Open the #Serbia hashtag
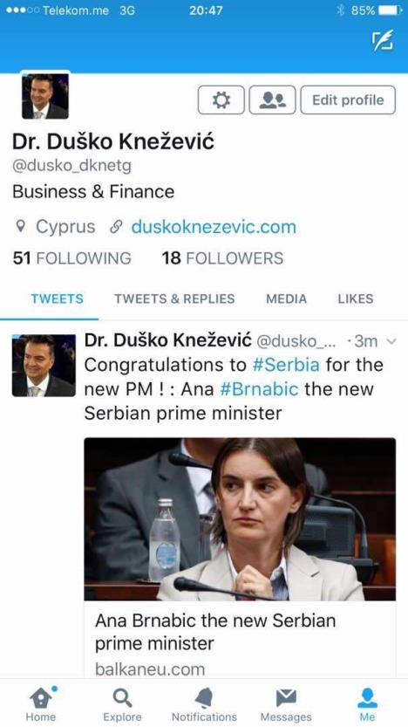The image size is (408, 727). 286,365
